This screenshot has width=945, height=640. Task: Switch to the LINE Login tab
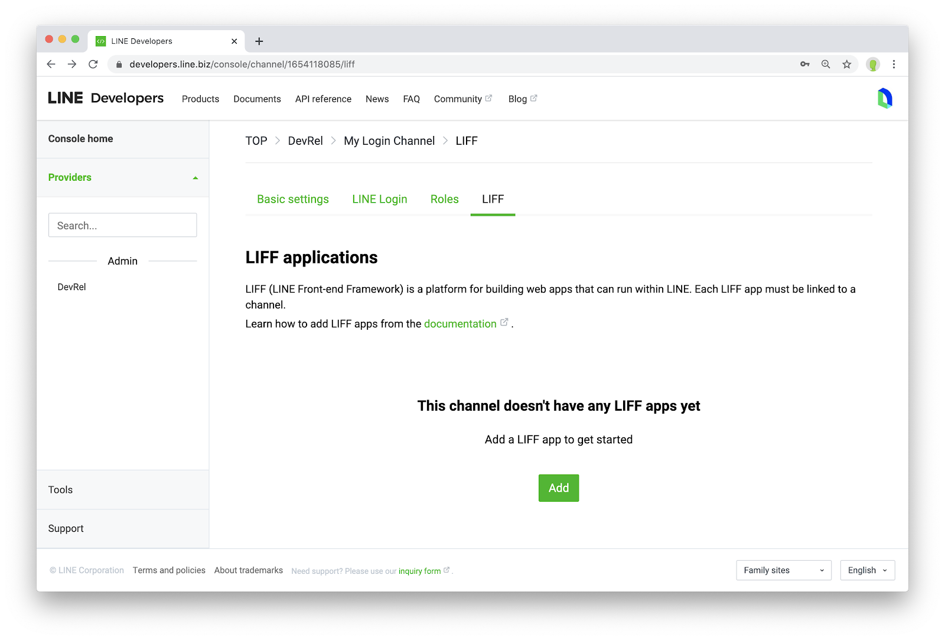[x=380, y=200]
